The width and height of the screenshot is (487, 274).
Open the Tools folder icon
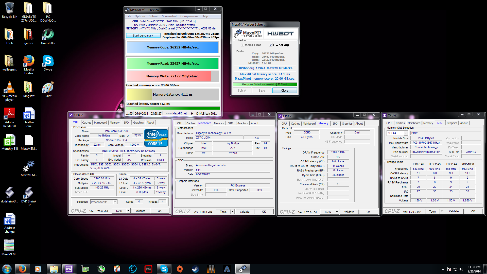(x=9, y=37)
